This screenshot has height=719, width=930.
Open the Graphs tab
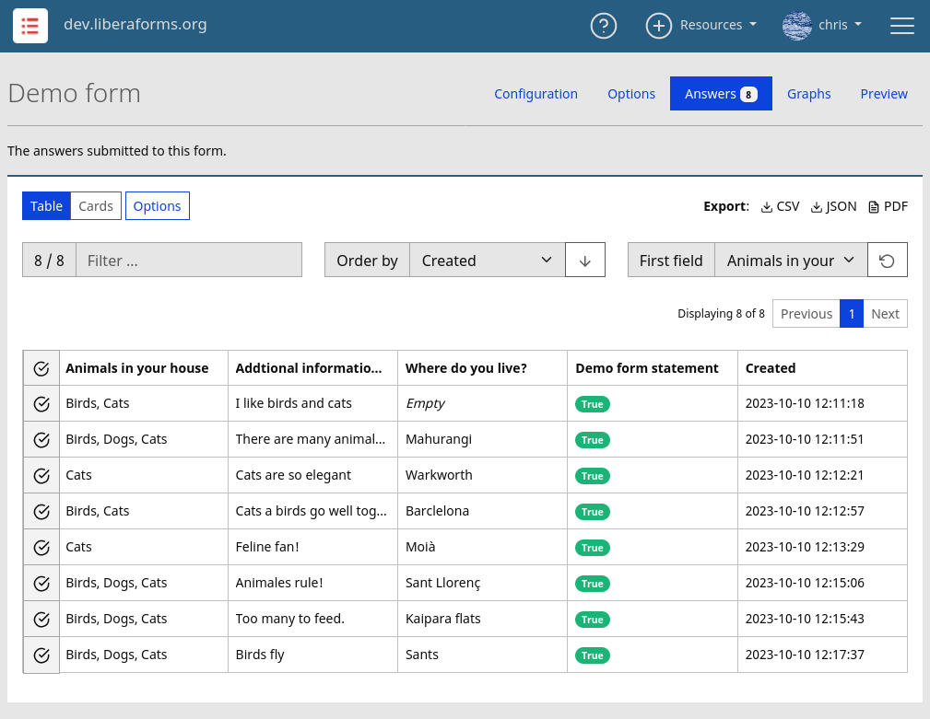tap(808, 94)
